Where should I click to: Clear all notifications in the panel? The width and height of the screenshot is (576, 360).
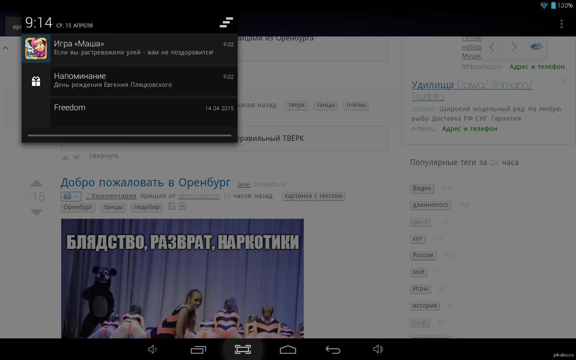tap(226, 22)
